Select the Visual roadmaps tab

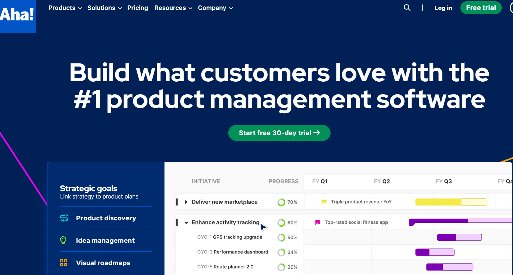click(106, 263)
